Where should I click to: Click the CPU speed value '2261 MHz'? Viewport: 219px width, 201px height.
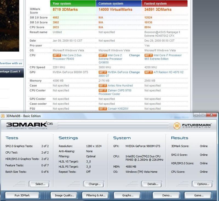tap(59, 67)
